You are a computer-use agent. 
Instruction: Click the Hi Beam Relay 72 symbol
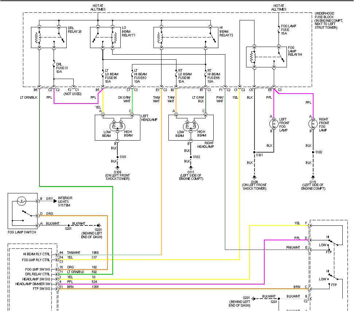[x=186, y=38]
